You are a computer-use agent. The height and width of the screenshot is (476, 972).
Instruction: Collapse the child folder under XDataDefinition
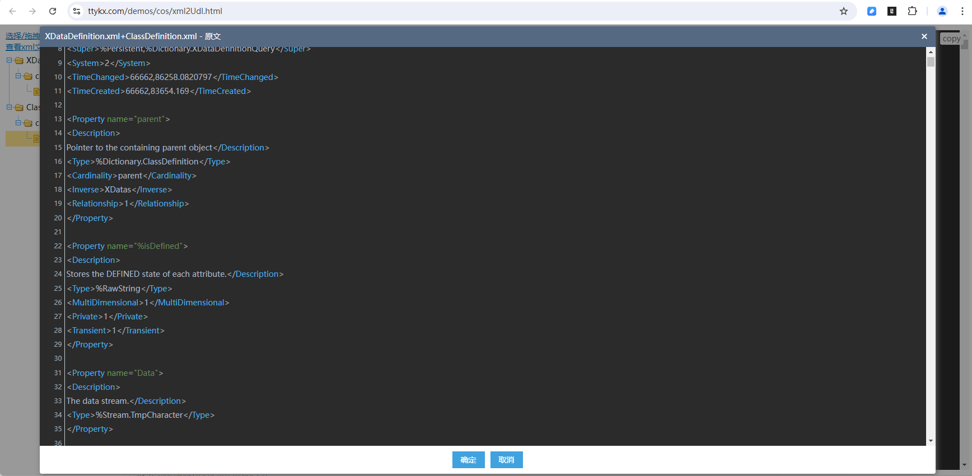18,76
